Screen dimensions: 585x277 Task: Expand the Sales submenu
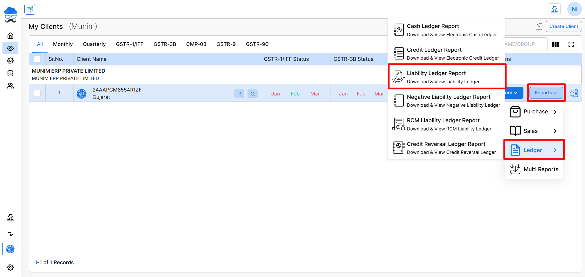534,131
